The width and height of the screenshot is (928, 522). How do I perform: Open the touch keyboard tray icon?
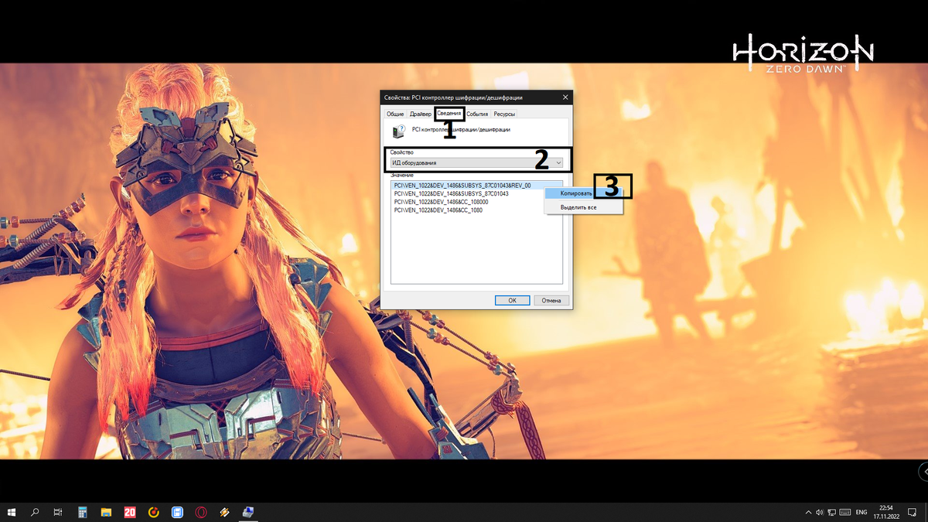coord(845,512)
